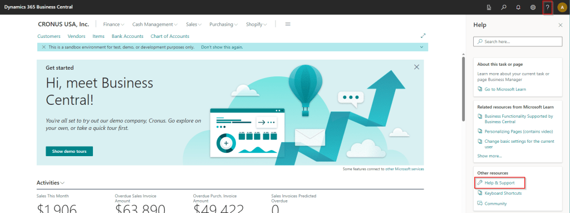Viewport: 570px width, 213px height.
Task: Close the Get started banner
Action: (x=416, y=67)
